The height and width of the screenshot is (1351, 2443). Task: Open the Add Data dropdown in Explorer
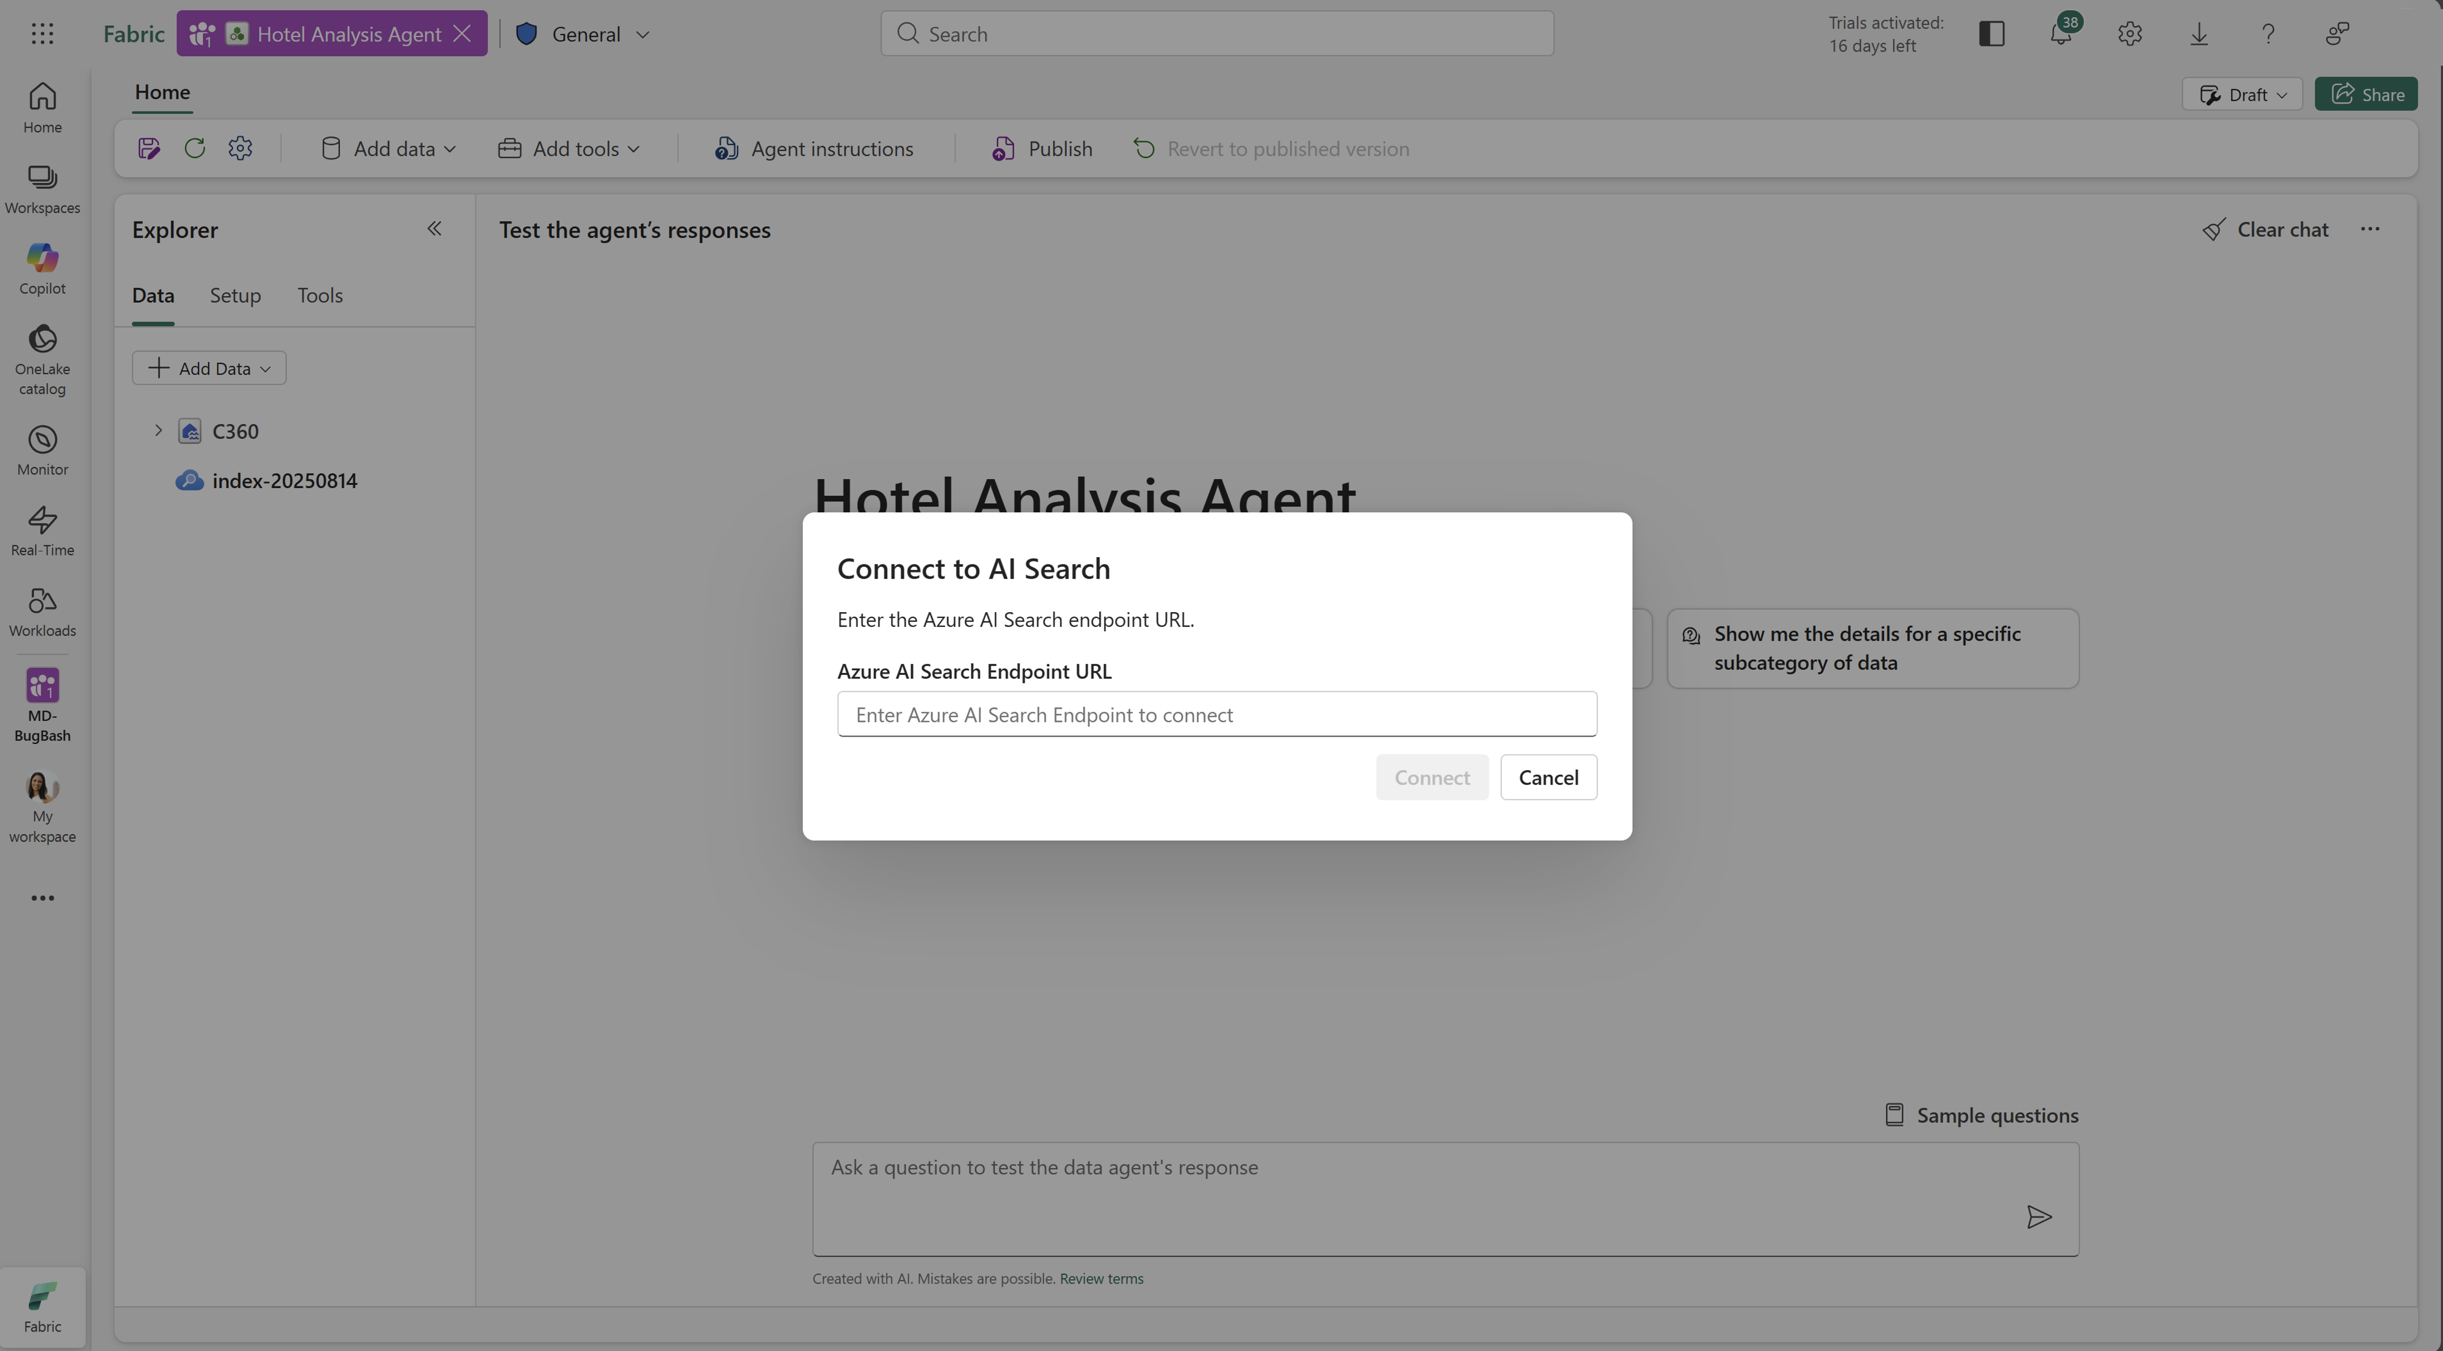(x=208, y=368)
